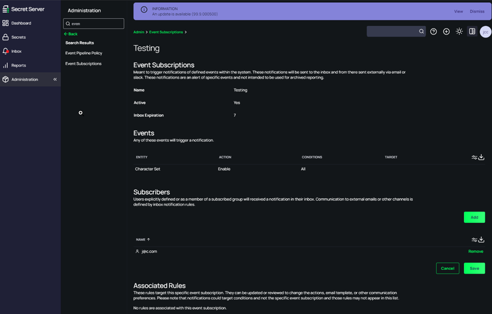
Task: Remove subscriber j@c.com
Action: pyautogui.click(x=476, y=251)
